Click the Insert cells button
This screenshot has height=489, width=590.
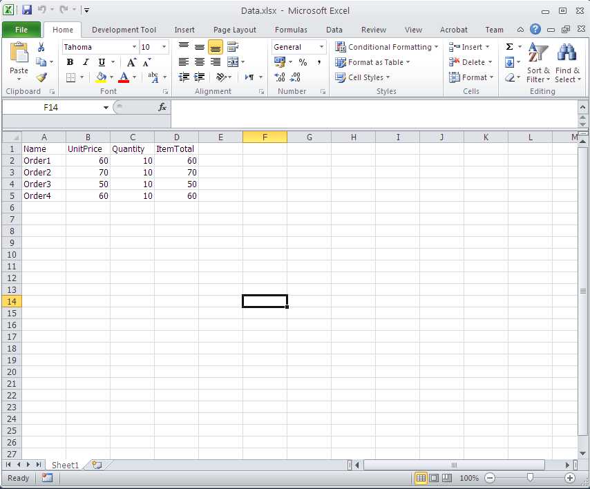pyautogui.click(x=470, y=47)
